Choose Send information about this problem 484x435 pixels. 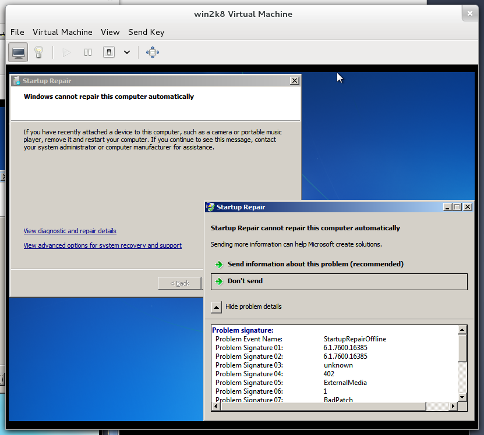[x=315, y=264]
